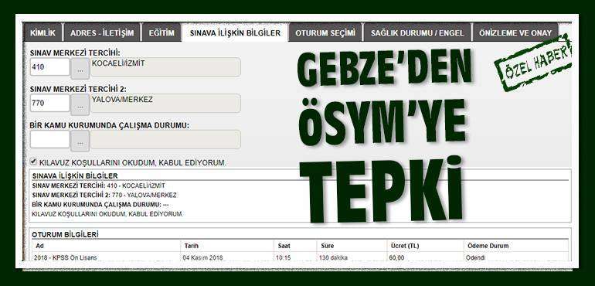Open the KİMLİK tab

pos(42,32)
